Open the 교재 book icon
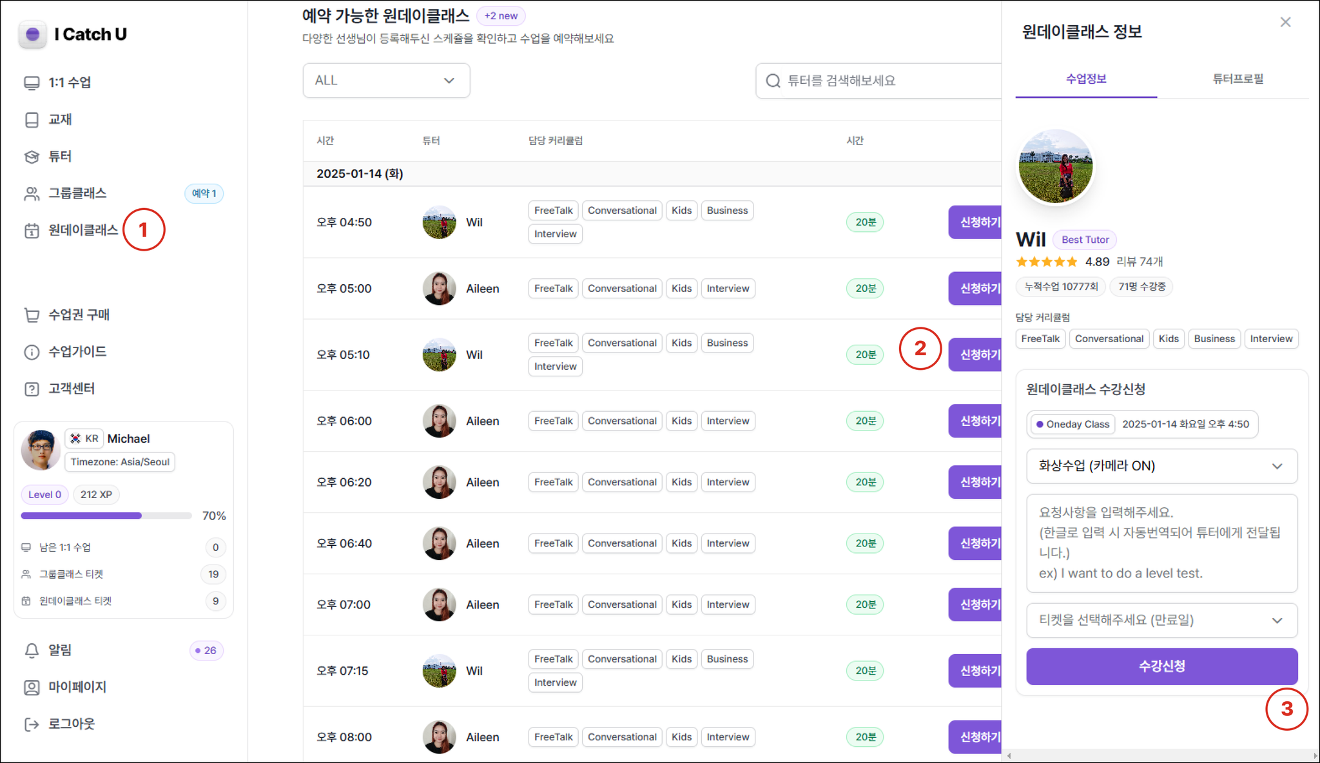1320x763 pixels. tap(32, 120)
